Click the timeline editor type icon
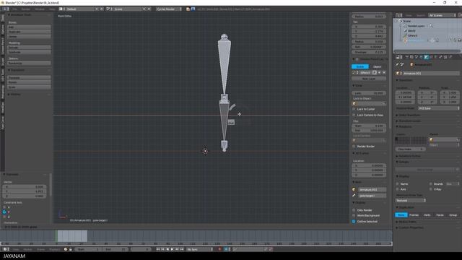Image resolution: width=462 pixels, height=260 pixels. coord(5,249)
